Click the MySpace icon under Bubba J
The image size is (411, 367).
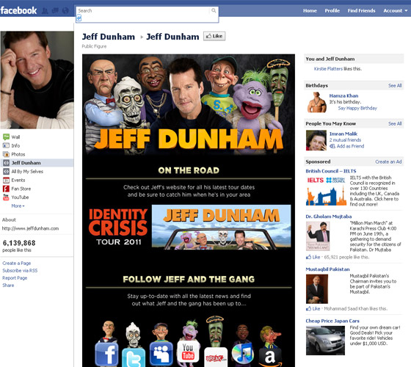161,354
